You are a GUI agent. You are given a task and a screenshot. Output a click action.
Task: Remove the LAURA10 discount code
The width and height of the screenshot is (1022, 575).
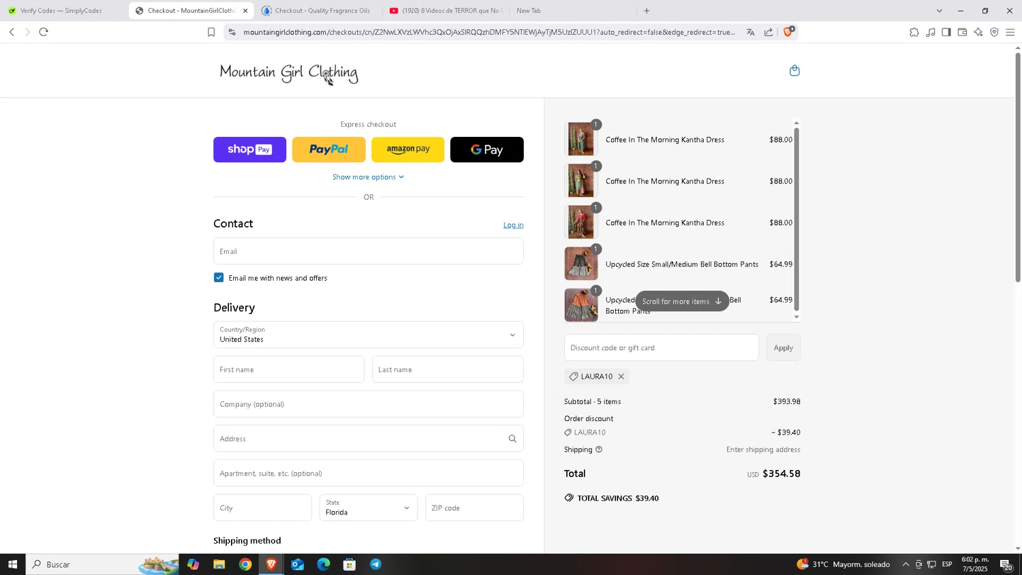point(621,376)
